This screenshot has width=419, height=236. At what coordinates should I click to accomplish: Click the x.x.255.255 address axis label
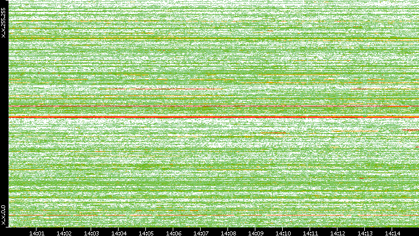pyautogui.click(x=3, y=23)
